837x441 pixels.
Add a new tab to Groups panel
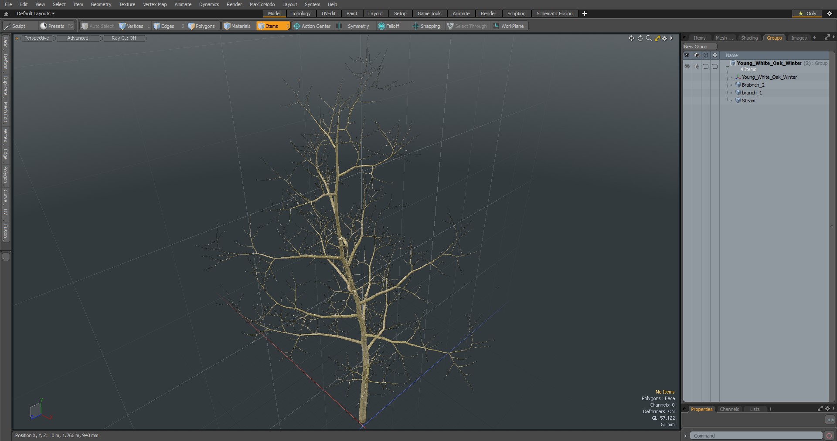pos(814,38)
